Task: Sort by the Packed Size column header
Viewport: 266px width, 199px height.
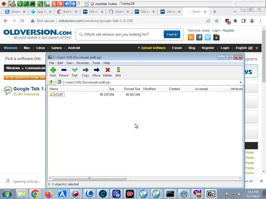Action: click(128, 89)
